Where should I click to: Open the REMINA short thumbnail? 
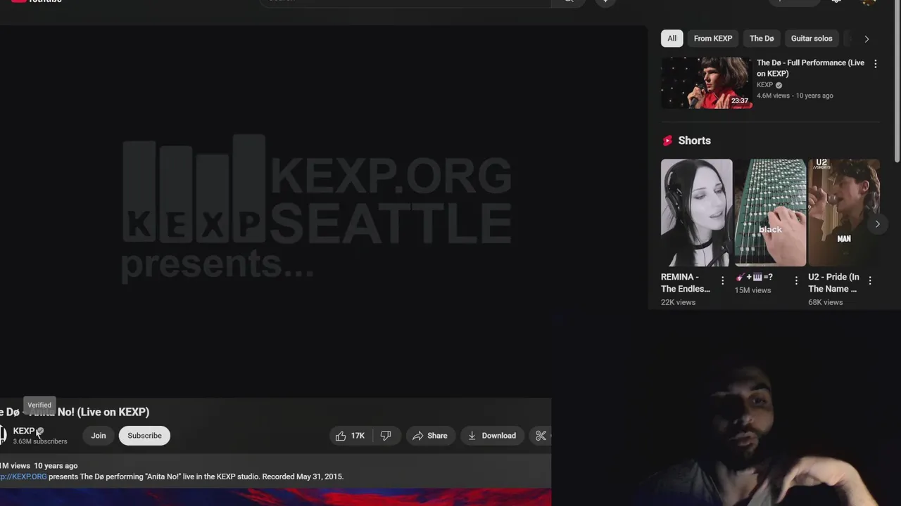click(x=696, y=213)
